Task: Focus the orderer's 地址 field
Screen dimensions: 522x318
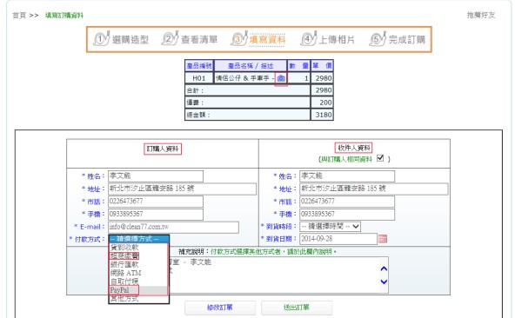Action: tap(182, 189)
